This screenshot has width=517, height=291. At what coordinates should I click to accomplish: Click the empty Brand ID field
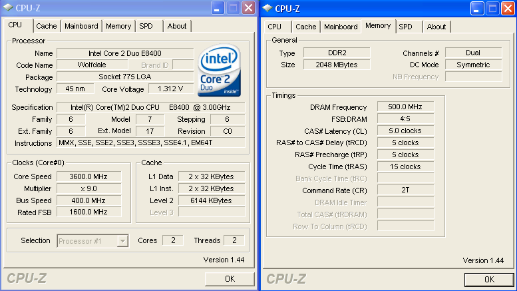183,65
